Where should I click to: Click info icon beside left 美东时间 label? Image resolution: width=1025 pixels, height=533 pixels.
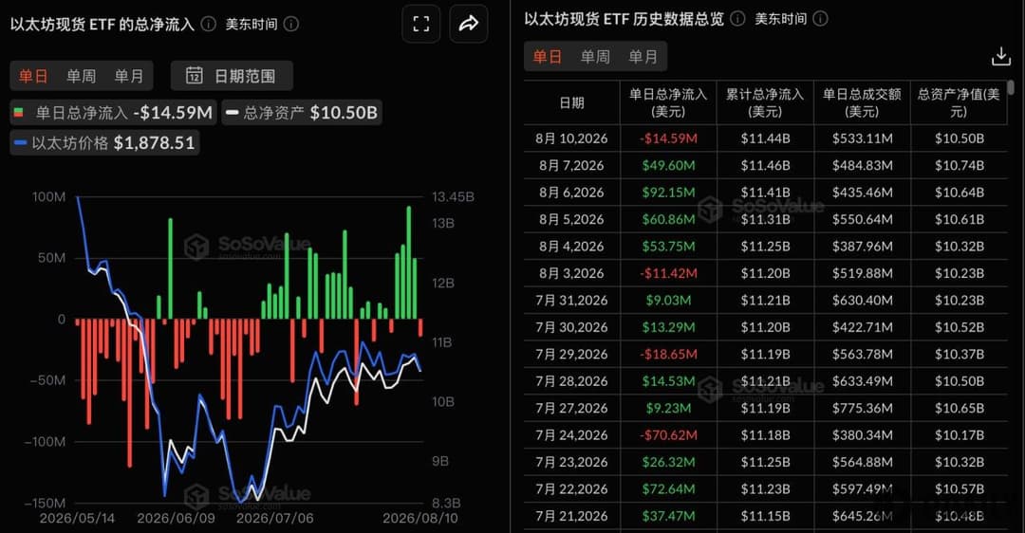(x=291, y=24)
